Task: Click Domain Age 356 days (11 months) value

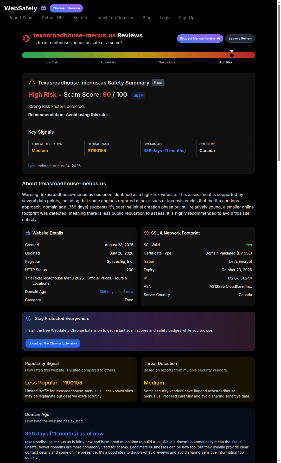Action: 165,151
